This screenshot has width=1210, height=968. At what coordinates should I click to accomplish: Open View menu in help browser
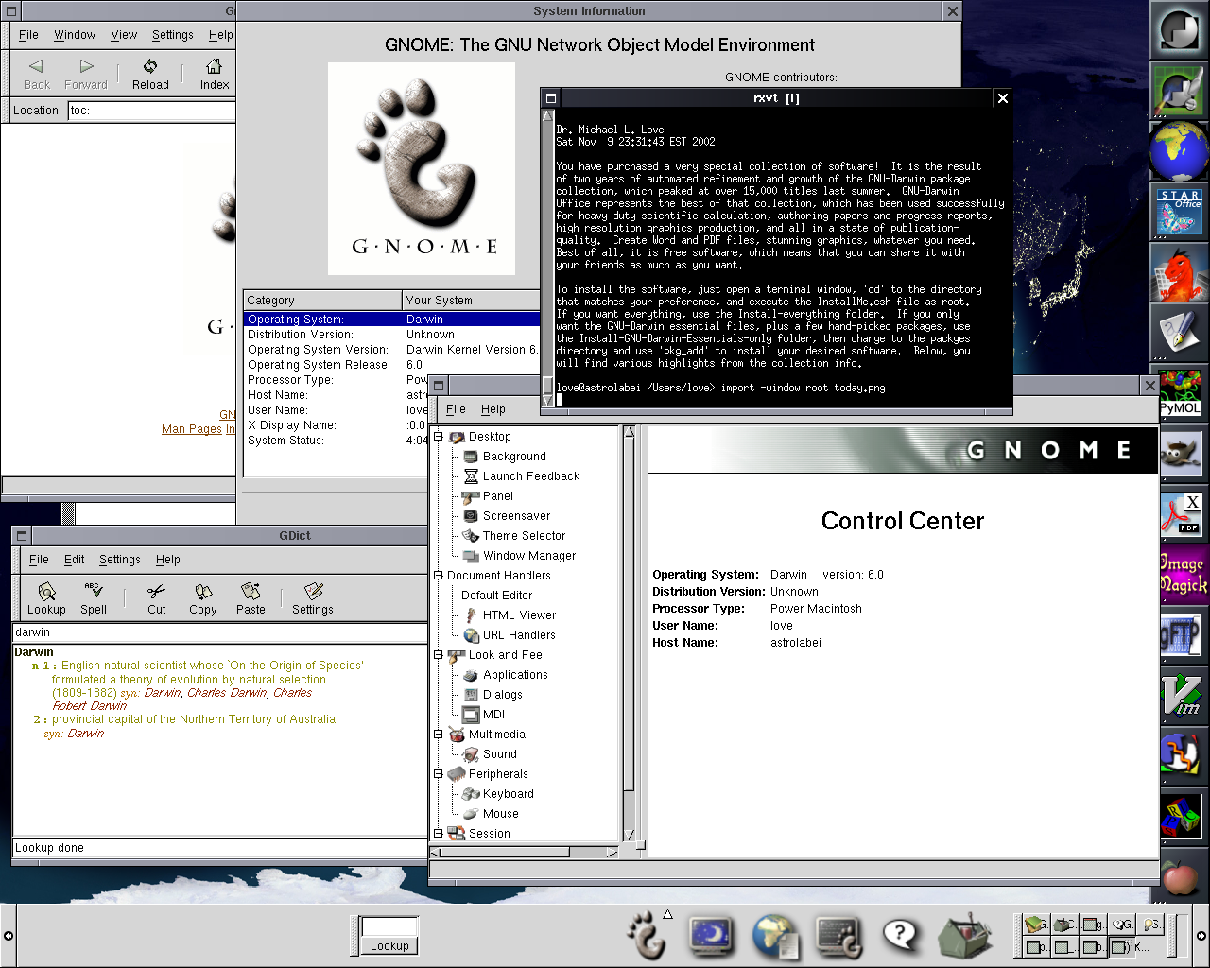(x=124, y=35)
